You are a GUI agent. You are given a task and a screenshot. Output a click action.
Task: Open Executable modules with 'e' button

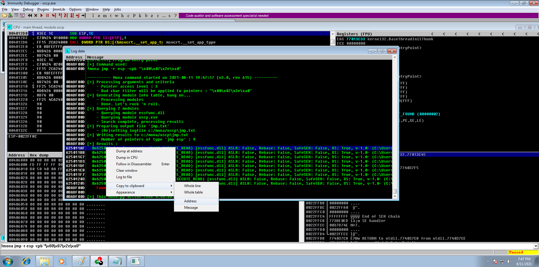click(x=99, y=16)
